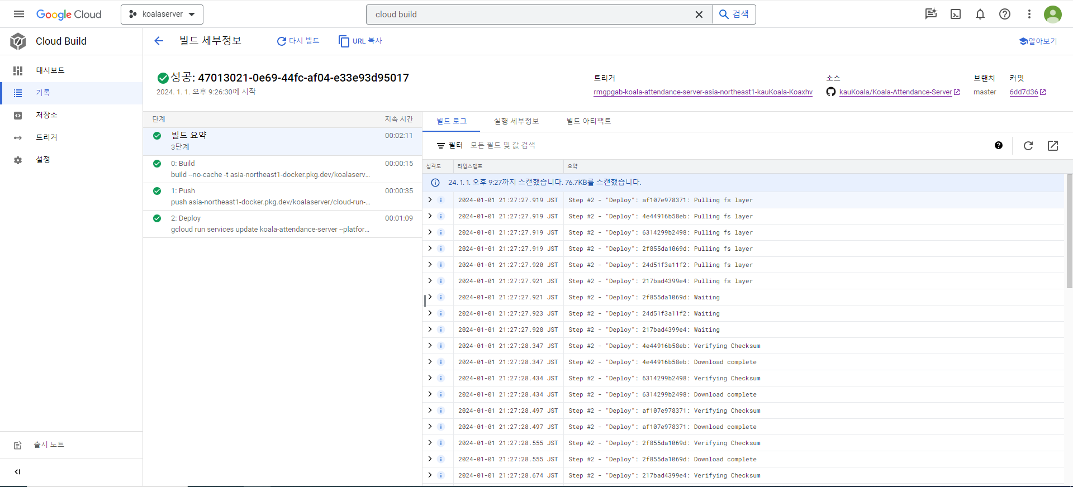Click the log pane vertical scrollbar

pos(1070,231)
